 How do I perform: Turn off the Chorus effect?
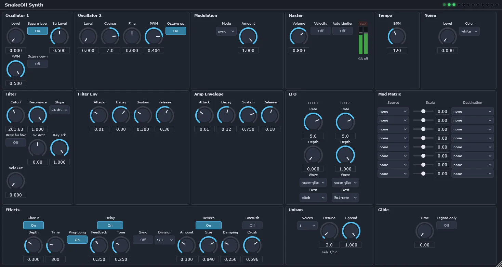coord(34,225)
